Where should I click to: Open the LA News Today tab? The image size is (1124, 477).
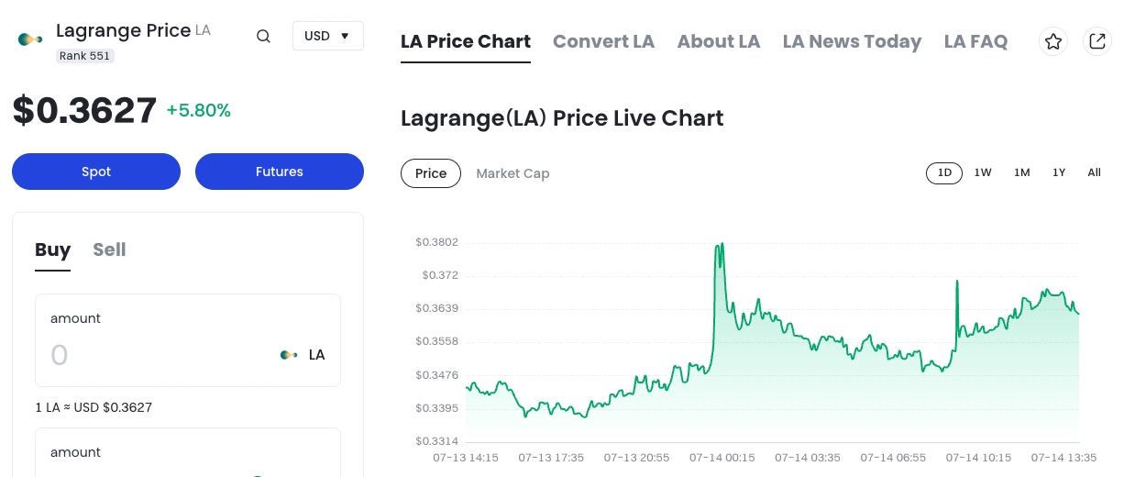(x=852, y=41)
